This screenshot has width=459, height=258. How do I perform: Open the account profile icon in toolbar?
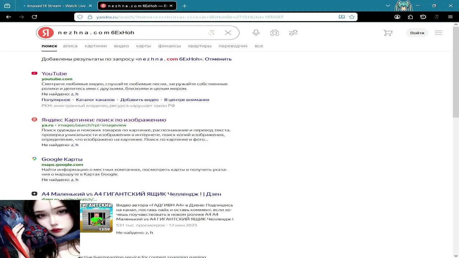397,17
